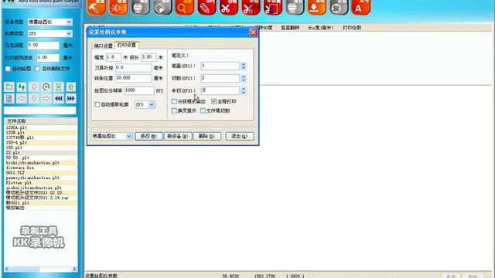Click the 刀具补偿 input field
Viewport: 495px width, 278px height.
[133, 67]
